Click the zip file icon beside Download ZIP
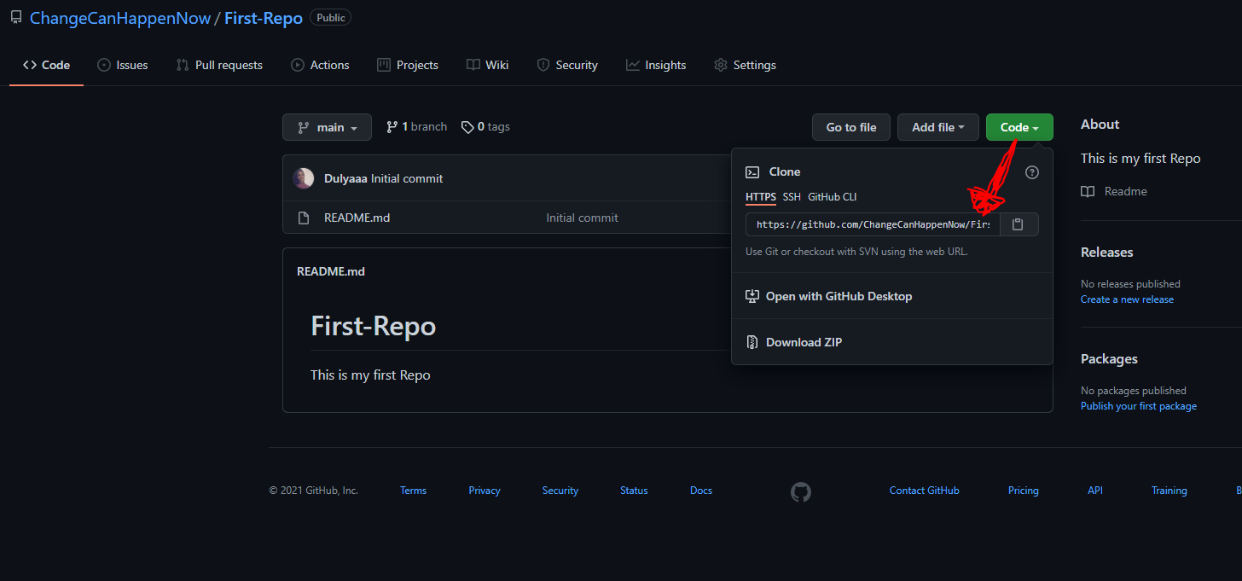 (x=752, y=342)
